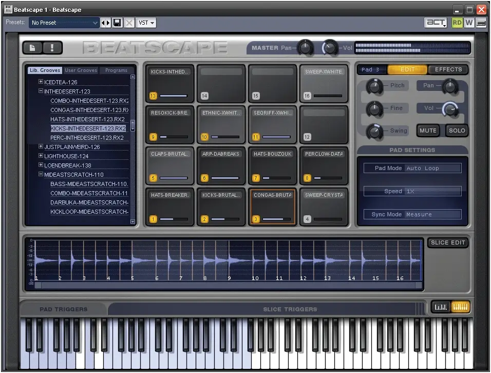Click the exclamation panic button
Screen dimensions: 491x373
[52, 48]
